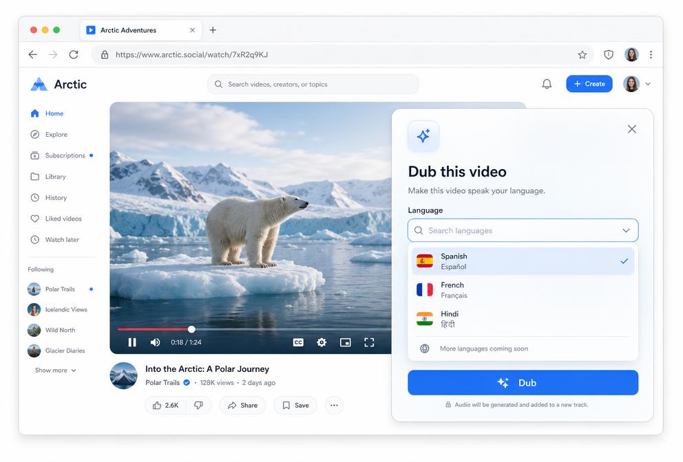Select French language option
The height and width of the screenshot is (462, 683).
[523, 289]
